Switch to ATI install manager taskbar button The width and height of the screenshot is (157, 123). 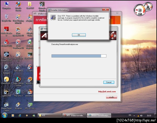coord(74,115)
